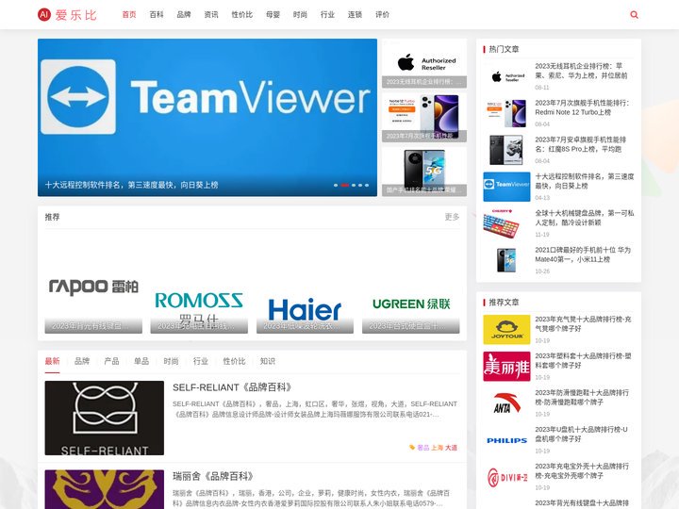Open article title SELF-RELIANT《品牌百科》

tap(233, 387)
